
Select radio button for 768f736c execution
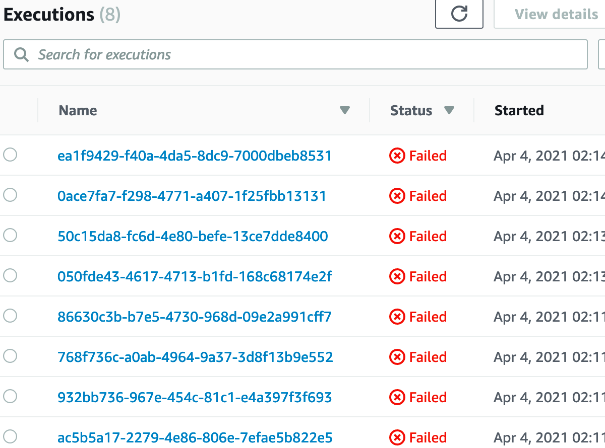pos(11,356)
